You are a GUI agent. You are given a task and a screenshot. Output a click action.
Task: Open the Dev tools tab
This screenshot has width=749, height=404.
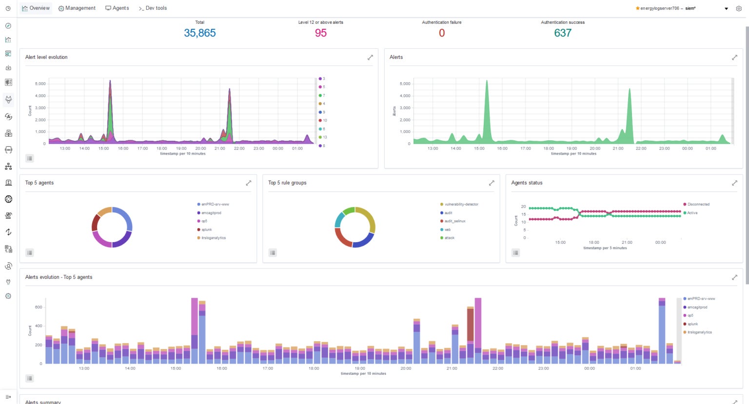pyautogui.click(x=153, y=8)
